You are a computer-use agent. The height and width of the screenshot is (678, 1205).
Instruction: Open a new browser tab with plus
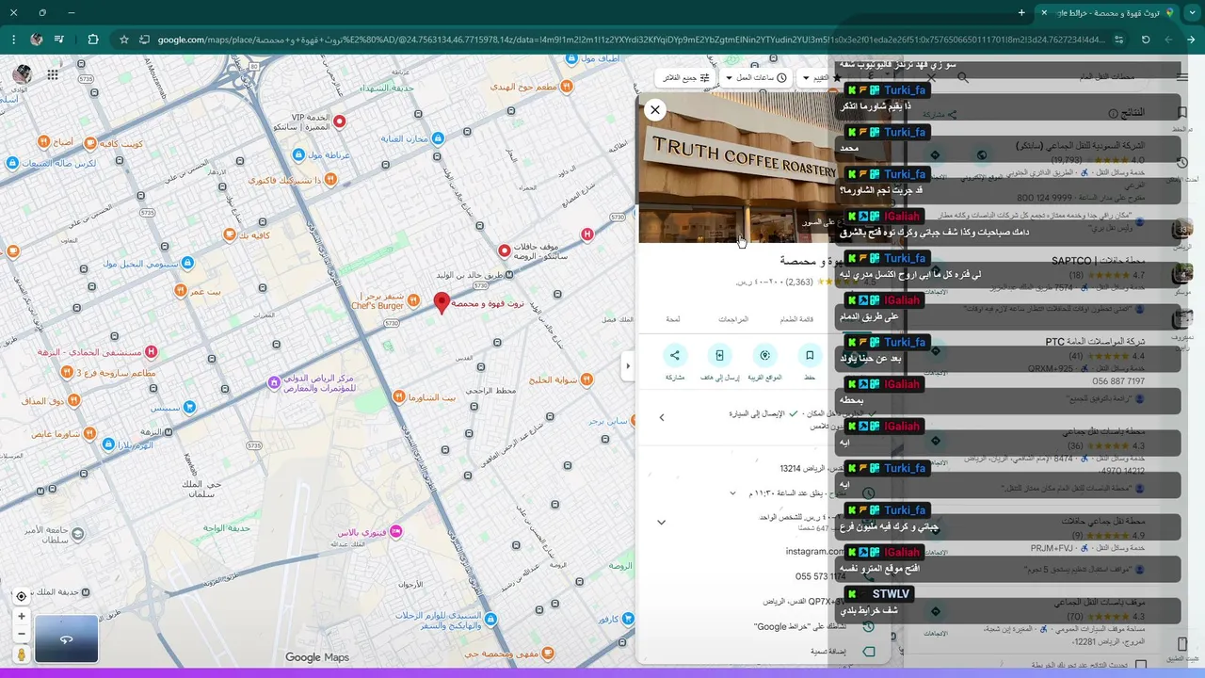click(1021, 12)
